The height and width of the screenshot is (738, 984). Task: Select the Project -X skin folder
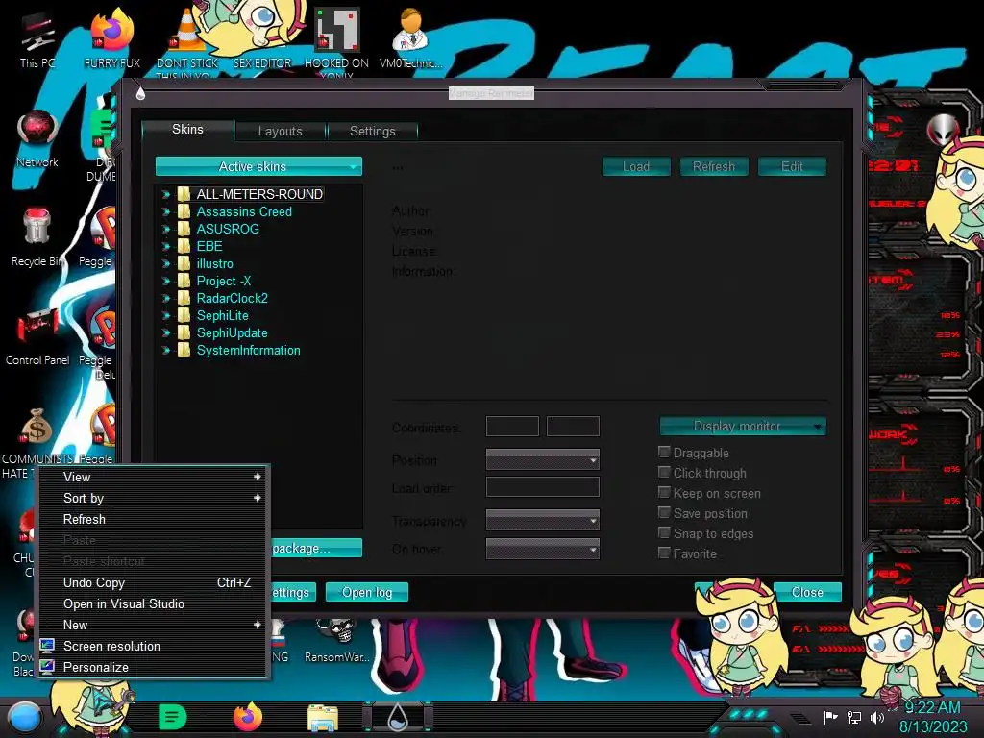tap(223, 282)
